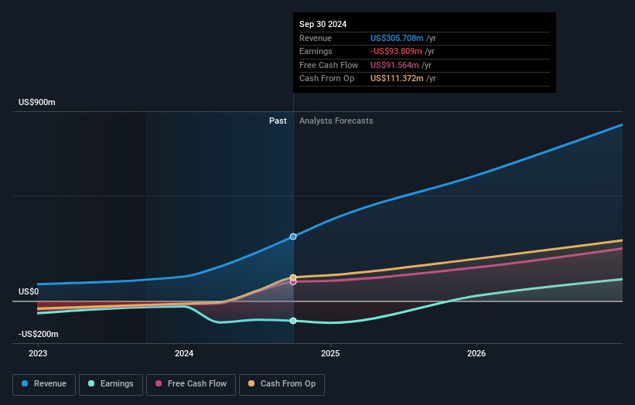635x405 pixels.
Task: Toggle the Free Cash Flow legend button
Action: pos(191,384)
